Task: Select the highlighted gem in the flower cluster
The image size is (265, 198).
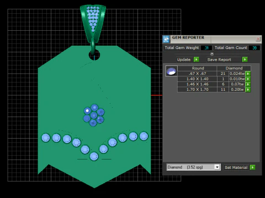Action: click(x=87, y=111)
